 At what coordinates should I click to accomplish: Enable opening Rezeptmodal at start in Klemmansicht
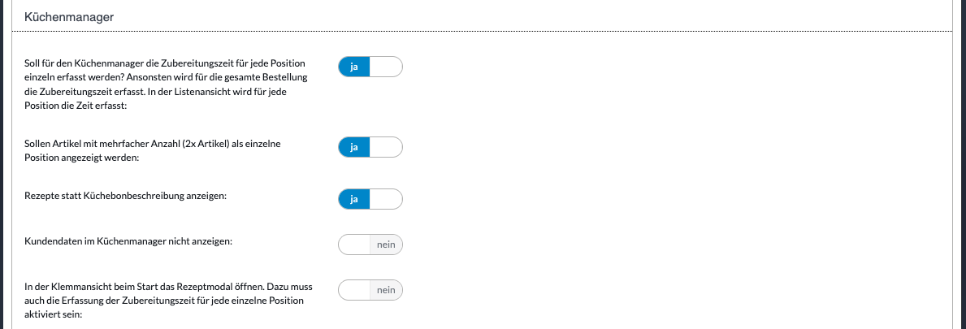coord(370,290)
